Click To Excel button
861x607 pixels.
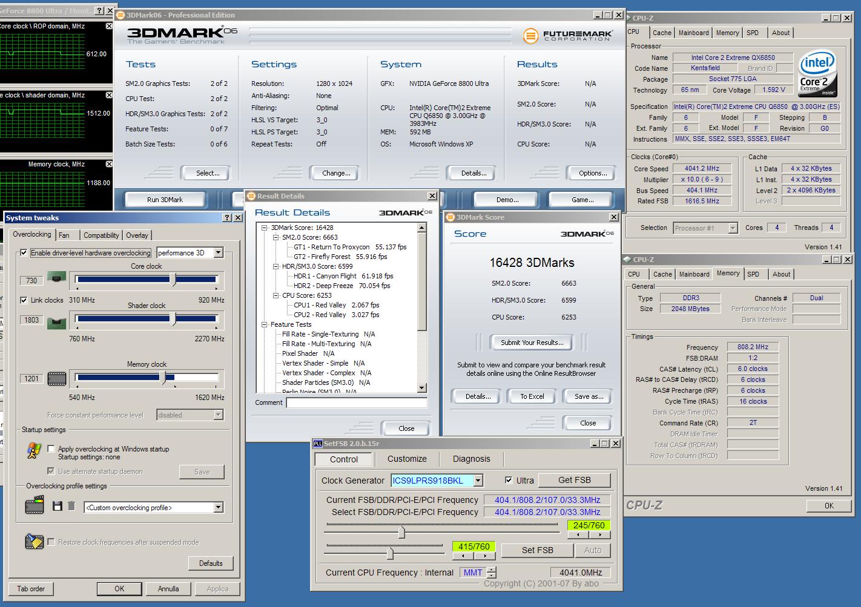click(x=532, y=396)
